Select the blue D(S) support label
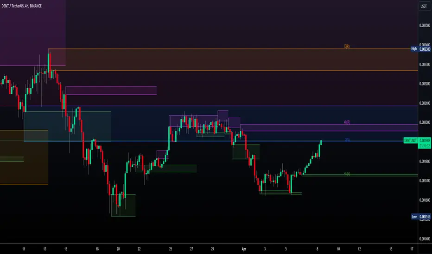The image size is (432, 254). point(347,140)
